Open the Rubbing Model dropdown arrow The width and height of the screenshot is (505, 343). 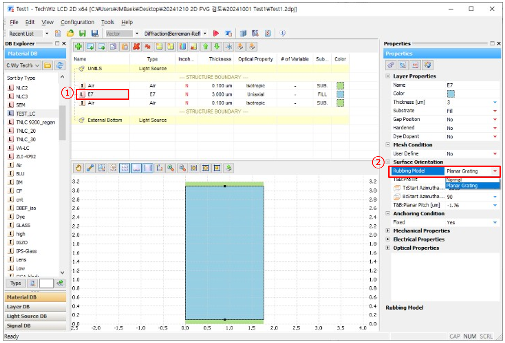point(495,171)
